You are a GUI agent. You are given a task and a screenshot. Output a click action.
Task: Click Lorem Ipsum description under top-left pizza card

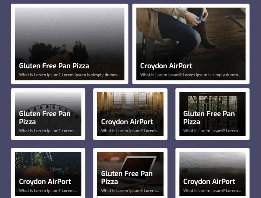[x=70, y=75]
